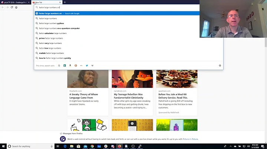This screenshot has height=149, width=267.
Task: Open caveman article thumbnail image
Action: 88,79
